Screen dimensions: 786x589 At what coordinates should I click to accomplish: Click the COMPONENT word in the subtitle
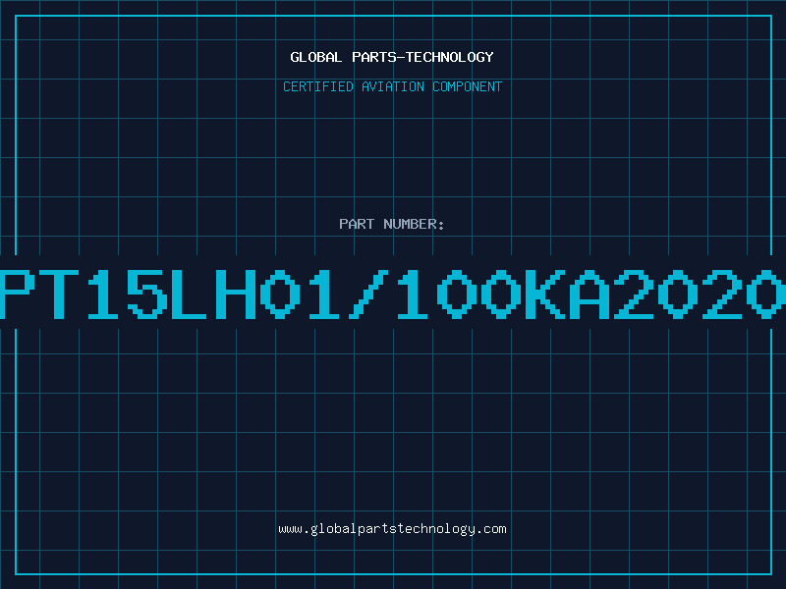(468, 86)
